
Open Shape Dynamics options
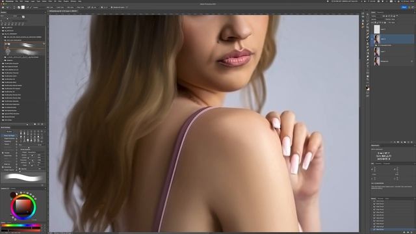click(9, 138)
